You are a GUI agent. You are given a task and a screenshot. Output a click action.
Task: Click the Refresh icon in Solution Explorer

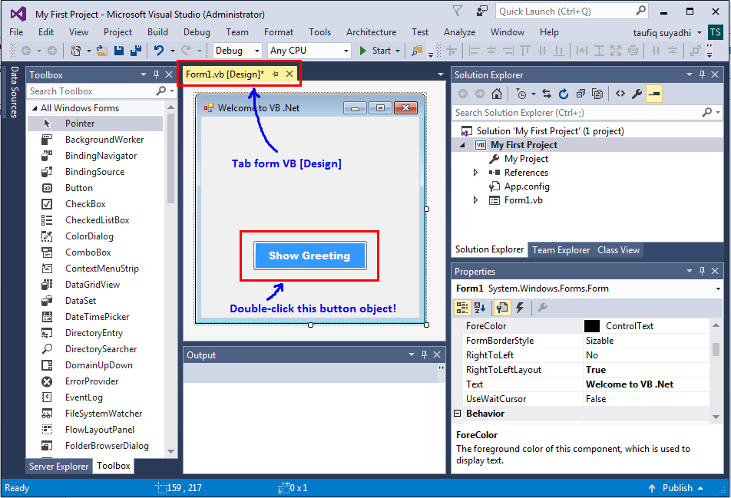point(564,93)
